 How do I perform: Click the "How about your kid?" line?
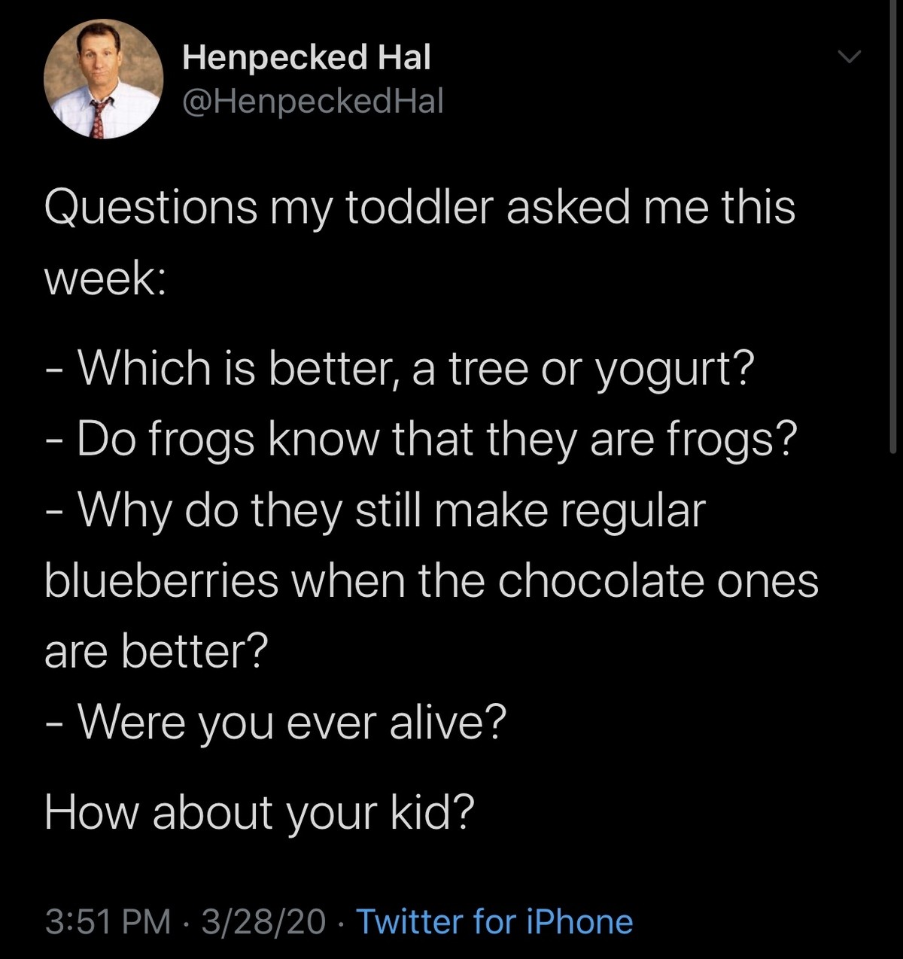pos(260,813)
